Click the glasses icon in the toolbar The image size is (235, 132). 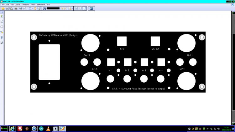tap(24, 8)
